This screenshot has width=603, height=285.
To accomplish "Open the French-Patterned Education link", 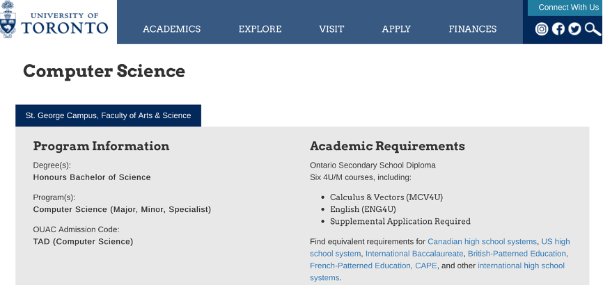I will point(360,266).
